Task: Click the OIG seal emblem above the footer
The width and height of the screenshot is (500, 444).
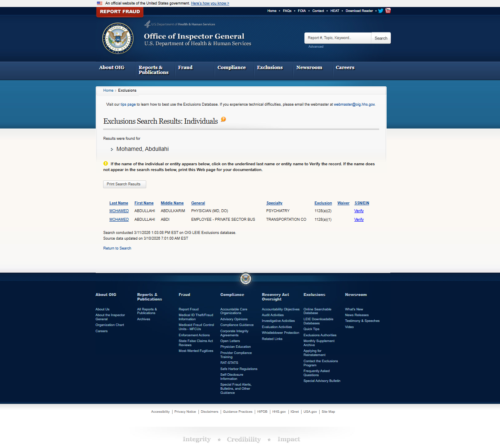Action: [x=245, y=279]
